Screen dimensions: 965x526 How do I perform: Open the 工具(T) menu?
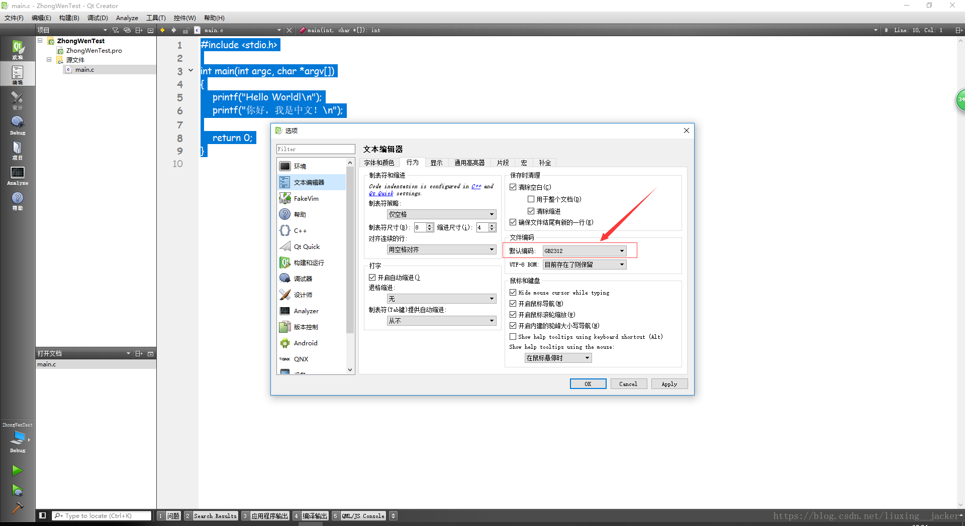(x=156, y=18)
